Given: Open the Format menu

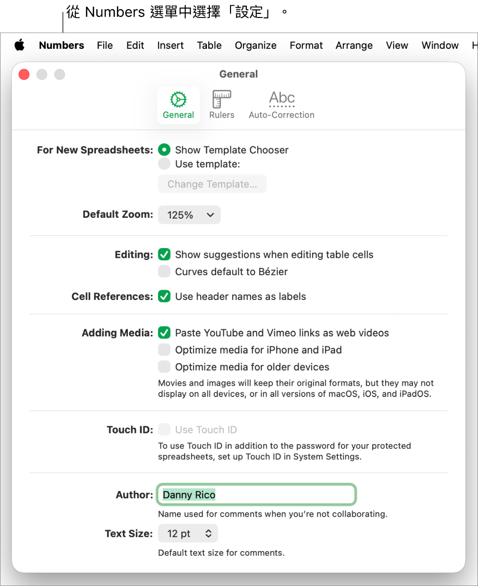Looking at the screenshot, I should (306, 45).
